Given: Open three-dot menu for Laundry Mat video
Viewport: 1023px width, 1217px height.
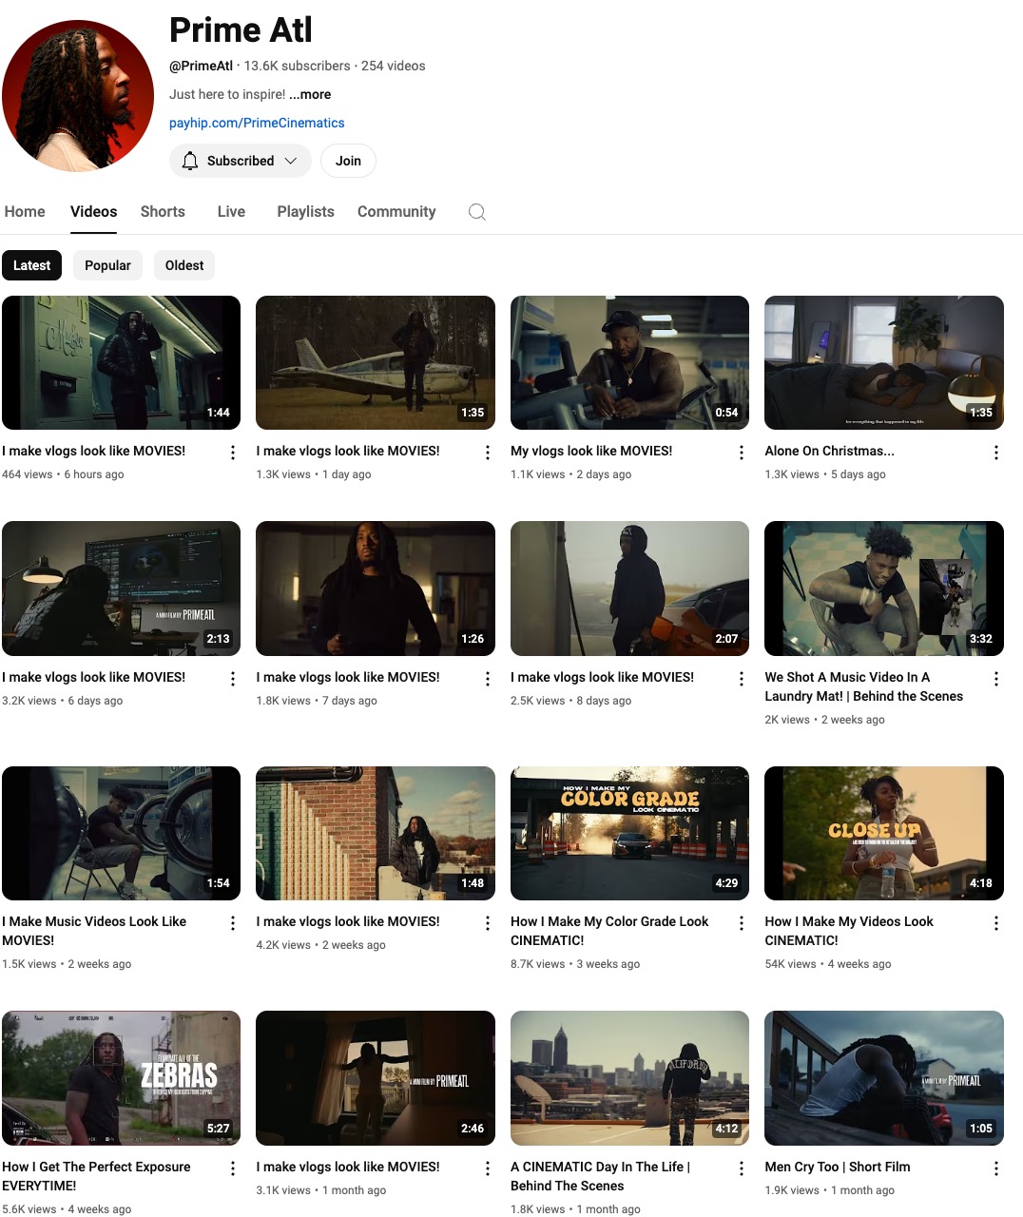Looking at the screenshot, I should coord(995,679).
